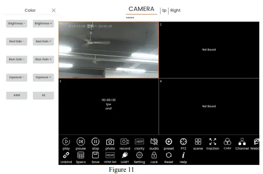Image resolution: width=263 pixels, height=174 pixels.
Task: Switch to the Right tab
Action: click(x=175, y=10)
